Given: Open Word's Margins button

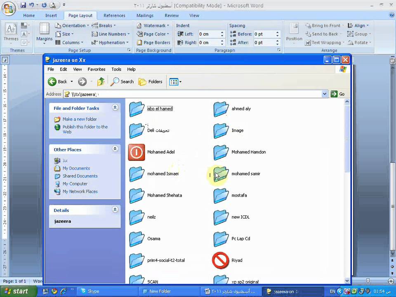Looking at the screenshot, I should (x=45, y=34).
